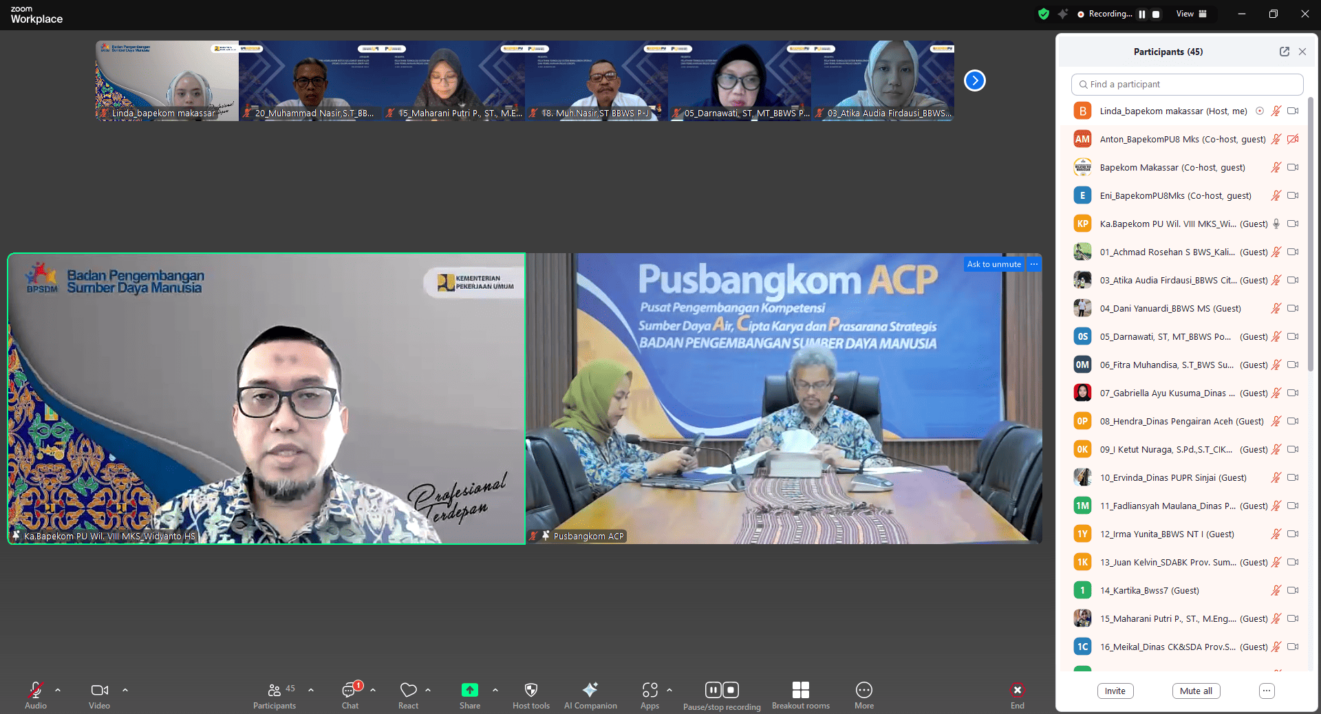
Task: Open share options caret beside Share
Action: click(495, 689)
